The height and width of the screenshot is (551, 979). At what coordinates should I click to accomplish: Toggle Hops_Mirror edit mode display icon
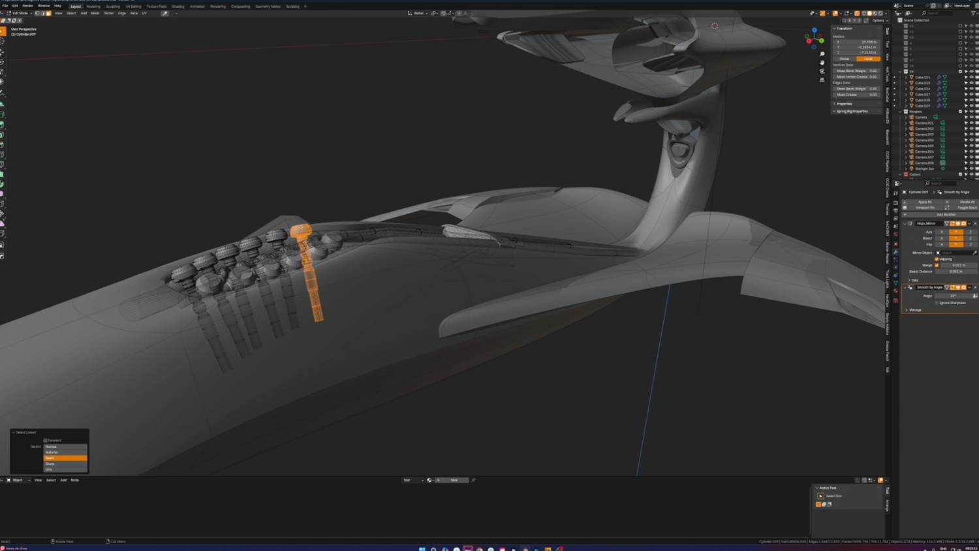(952, 223)
